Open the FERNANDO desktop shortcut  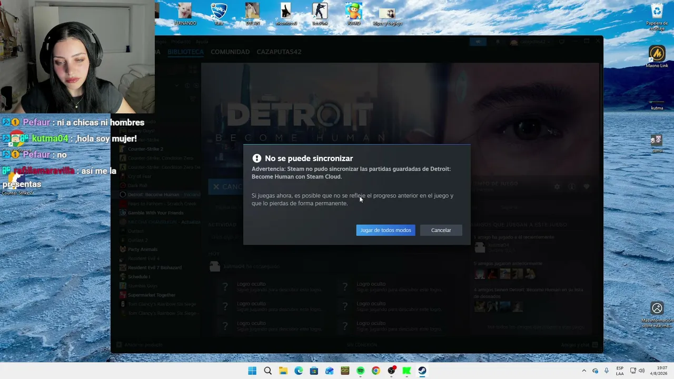pyautogui.click(x=185, y=14)
